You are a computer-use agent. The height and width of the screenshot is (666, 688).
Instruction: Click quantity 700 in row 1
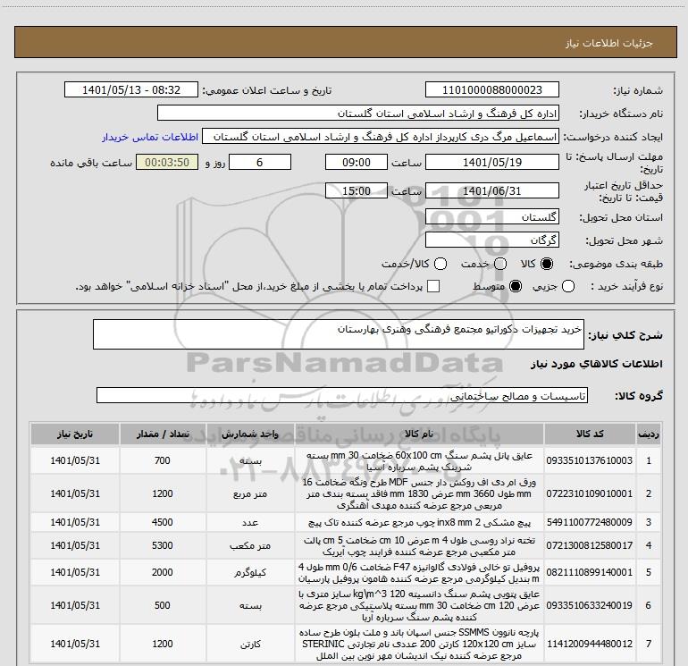pyautogui.click(x=163, y=460)
